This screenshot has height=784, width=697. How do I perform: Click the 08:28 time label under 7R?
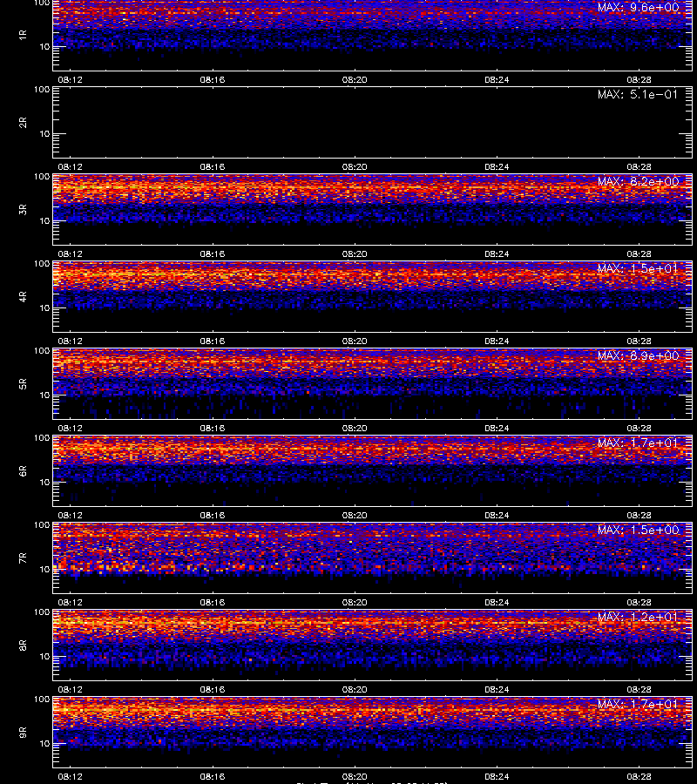639,602
